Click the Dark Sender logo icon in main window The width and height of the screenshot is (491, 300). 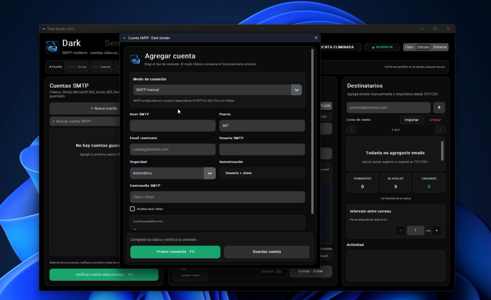coord(52,47)
